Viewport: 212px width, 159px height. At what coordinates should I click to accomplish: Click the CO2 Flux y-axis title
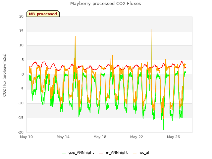(x=4, y=75)
